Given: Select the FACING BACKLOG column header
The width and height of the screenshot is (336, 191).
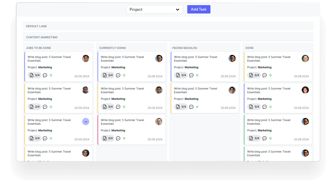Looking at the screenshot, I should (x=185, y=48).
